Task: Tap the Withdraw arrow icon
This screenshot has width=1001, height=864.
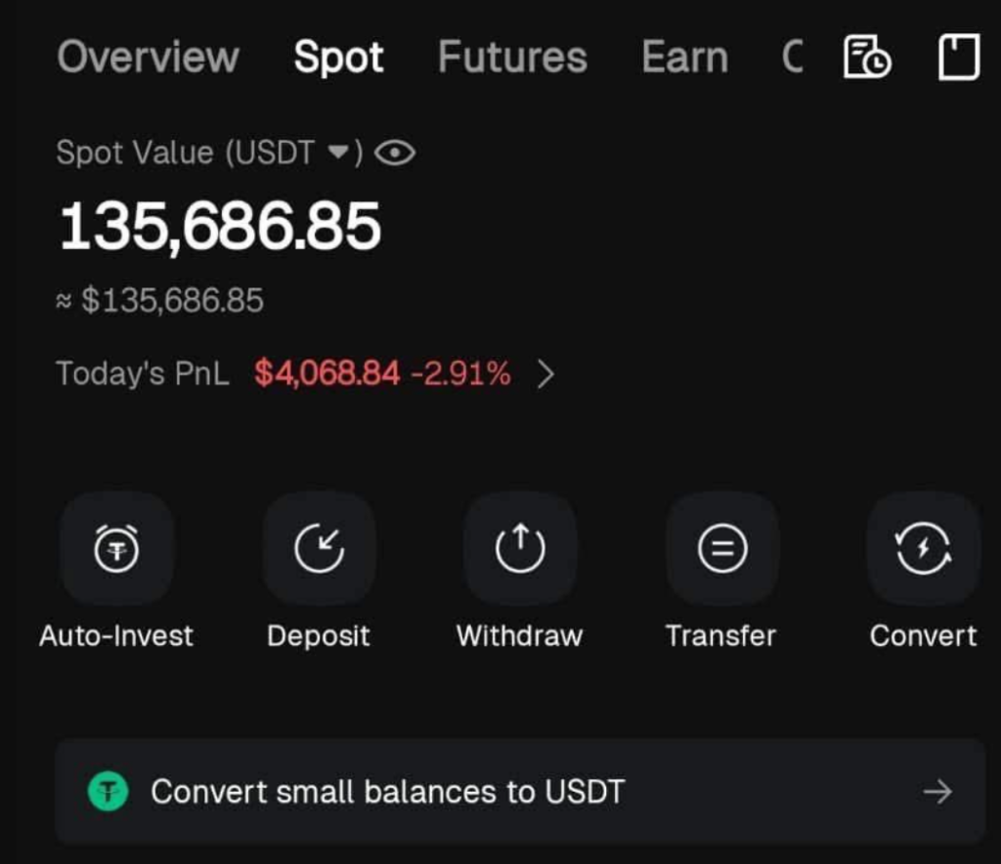Action: coord(520,549)
